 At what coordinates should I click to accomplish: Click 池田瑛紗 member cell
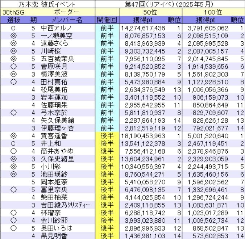[54, 175]
